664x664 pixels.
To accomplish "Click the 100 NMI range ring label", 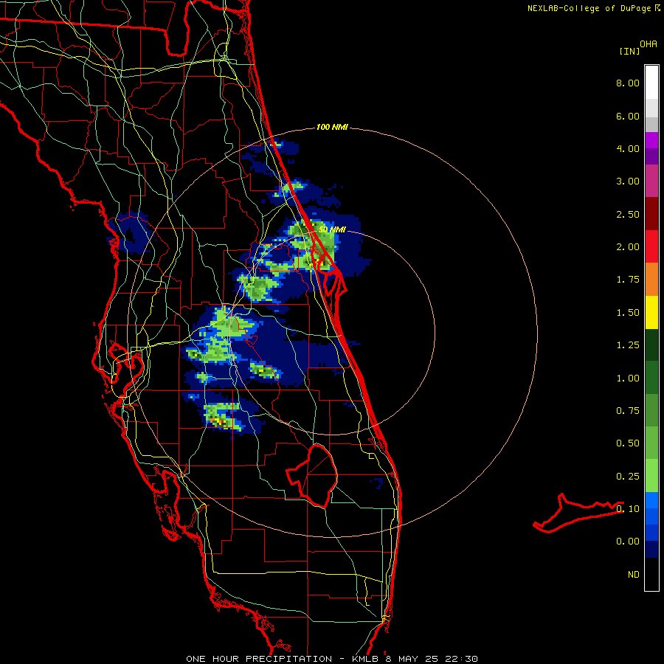I will point(332,127).
